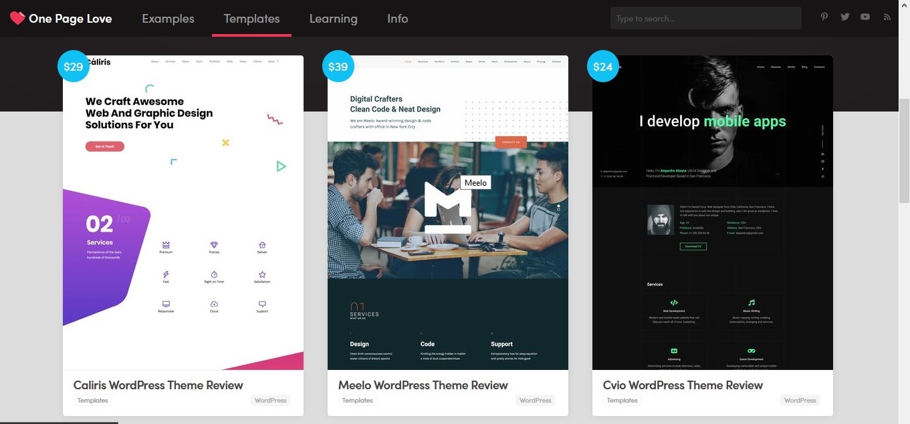Click the page vertical scrollbar thumb
Screen dimensions: 910x424
click(x=904, y=151)
